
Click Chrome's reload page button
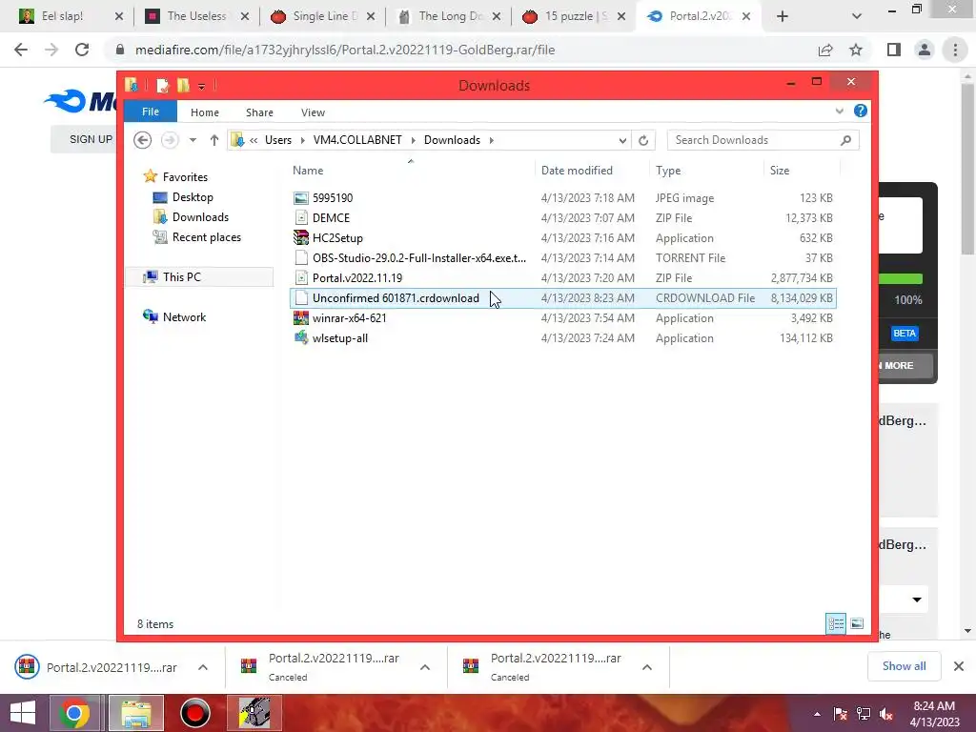pyautogui.click(x=82, y=50)
